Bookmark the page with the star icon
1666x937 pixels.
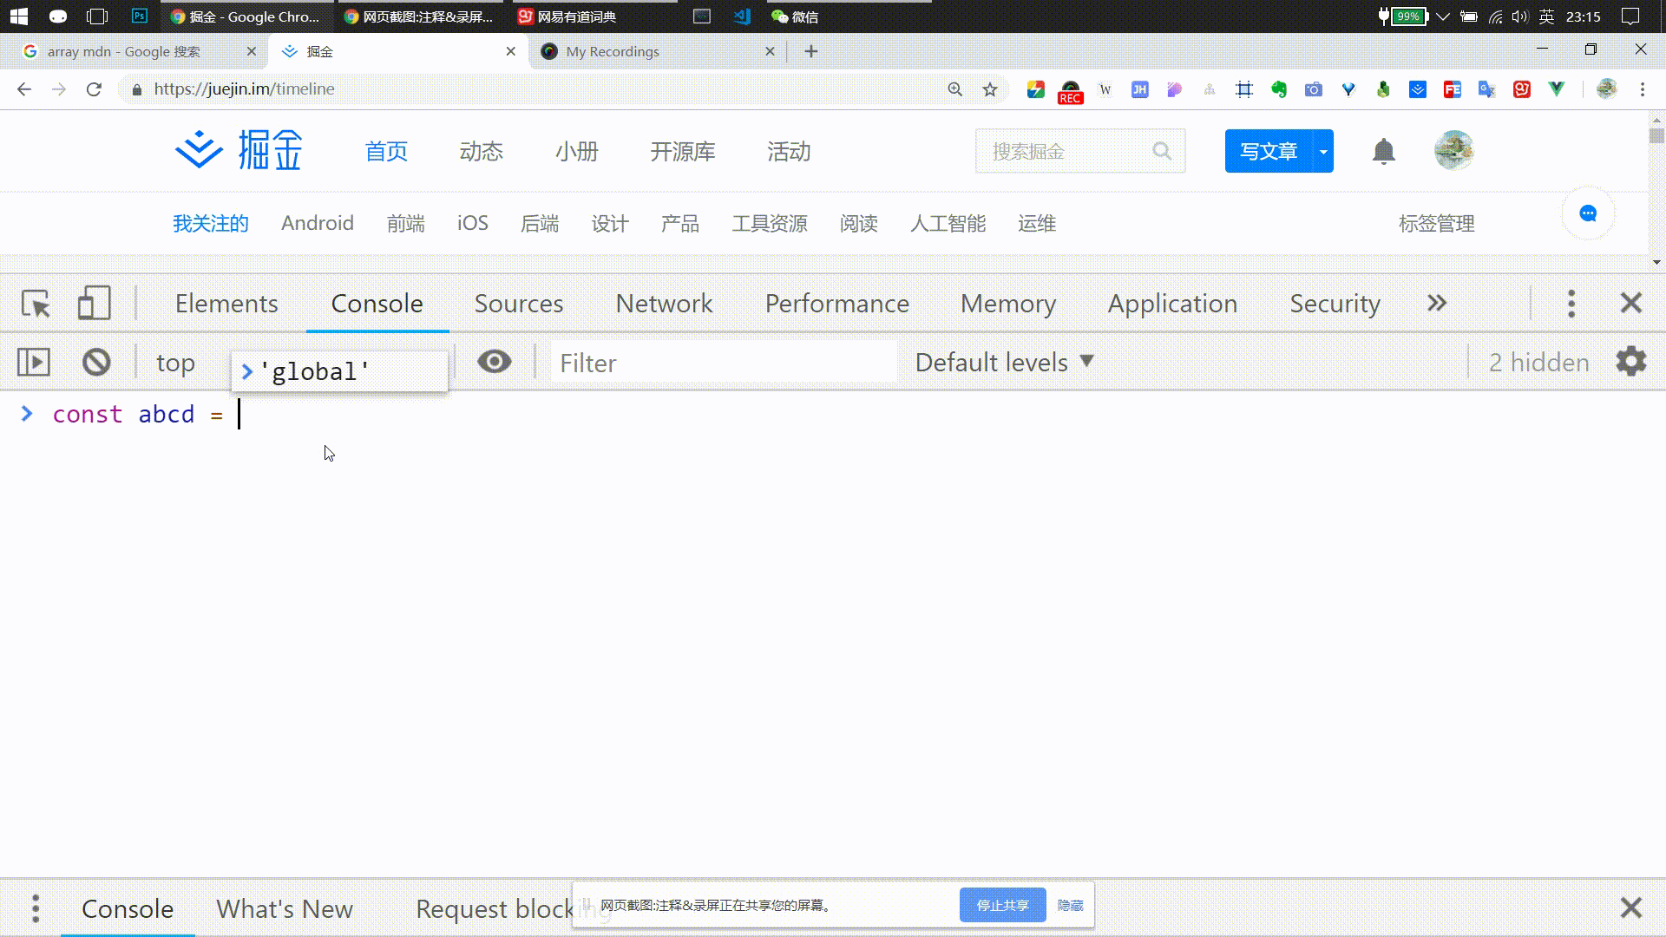pos(990,89)
